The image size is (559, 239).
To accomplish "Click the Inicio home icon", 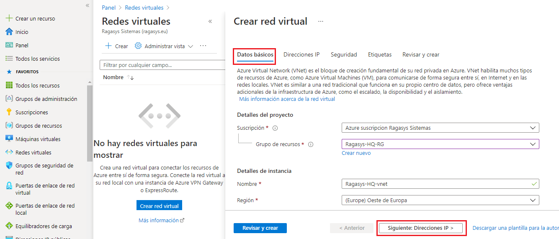I will coord(9,32).
